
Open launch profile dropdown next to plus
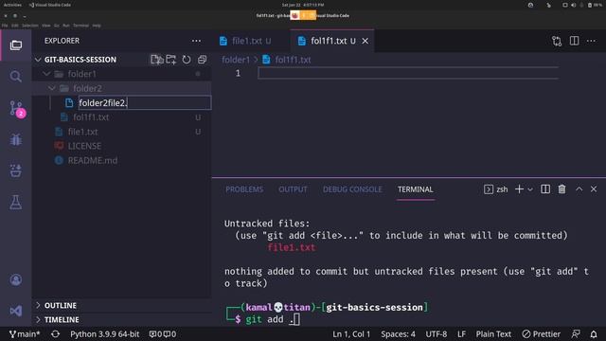[x=530, y=189]
